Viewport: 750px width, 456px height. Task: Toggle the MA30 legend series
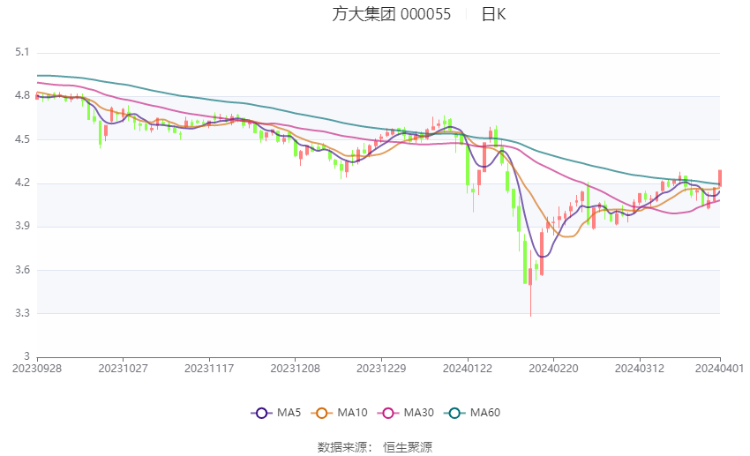(x=406, y=413)
